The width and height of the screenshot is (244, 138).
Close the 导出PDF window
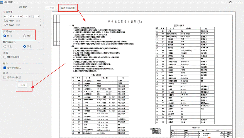click(240, 2)
